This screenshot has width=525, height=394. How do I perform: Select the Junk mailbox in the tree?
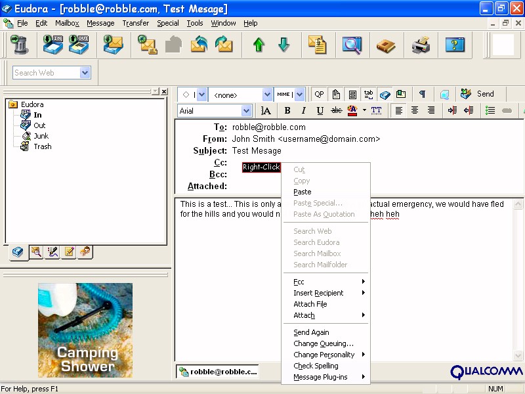point(41,136)
